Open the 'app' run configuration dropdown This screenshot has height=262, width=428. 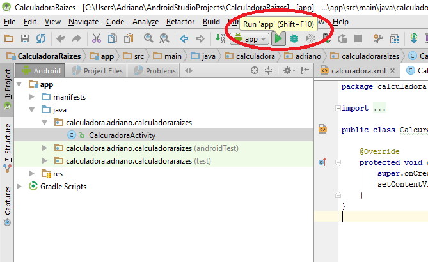[x=251, y=39]
